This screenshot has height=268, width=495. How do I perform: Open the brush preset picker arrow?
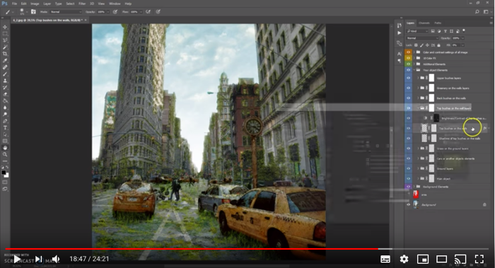click(27, 12)
